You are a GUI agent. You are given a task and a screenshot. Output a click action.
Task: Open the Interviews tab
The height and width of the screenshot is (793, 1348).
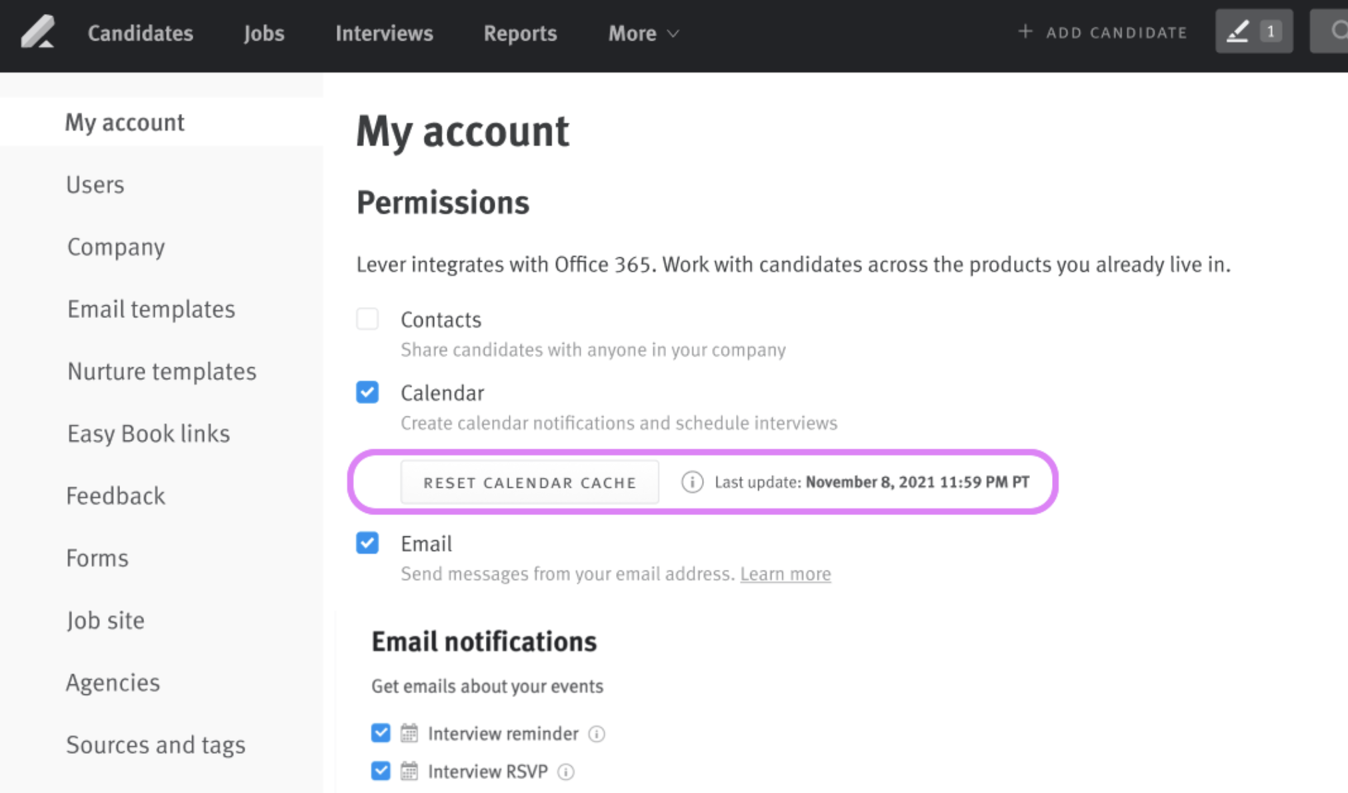pyautogui.click(x=384, y=33)
